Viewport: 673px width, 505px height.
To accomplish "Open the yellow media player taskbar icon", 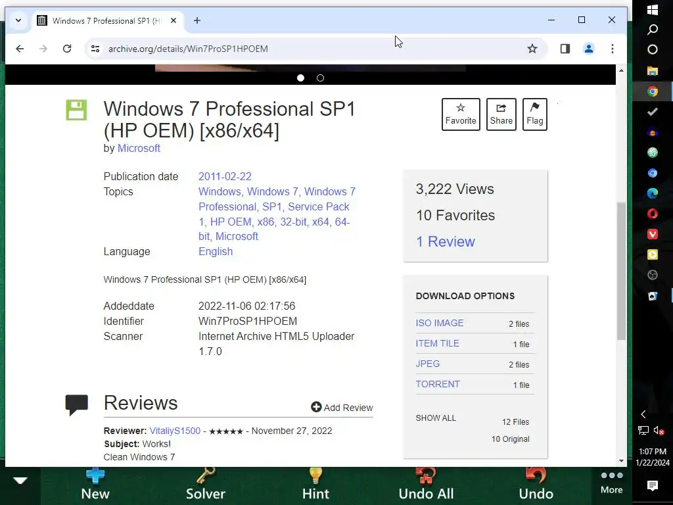I will coord(653,254).
